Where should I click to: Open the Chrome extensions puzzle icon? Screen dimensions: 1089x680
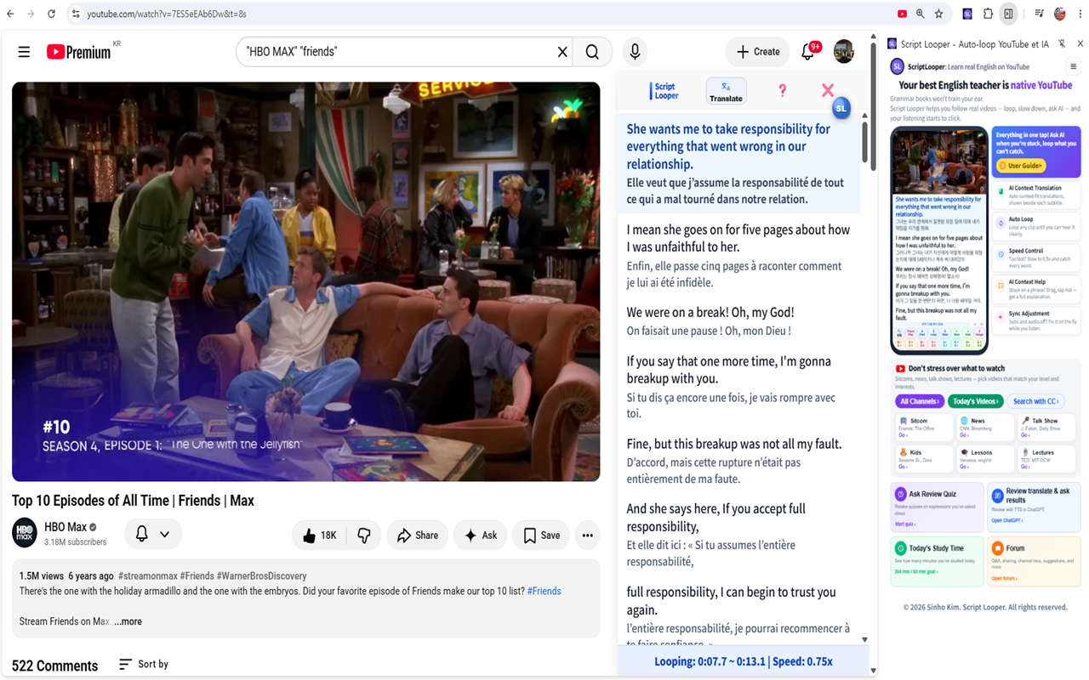click(988, 14)
